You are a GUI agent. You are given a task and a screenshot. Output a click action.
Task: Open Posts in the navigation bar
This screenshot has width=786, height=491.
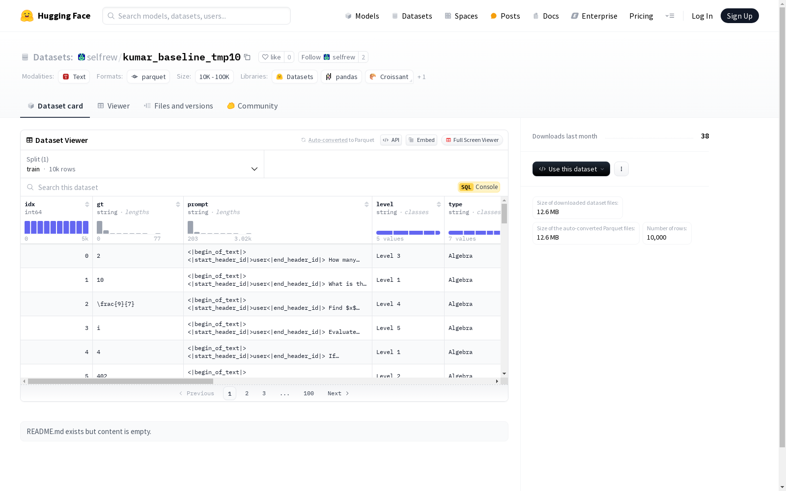[505, 16]
